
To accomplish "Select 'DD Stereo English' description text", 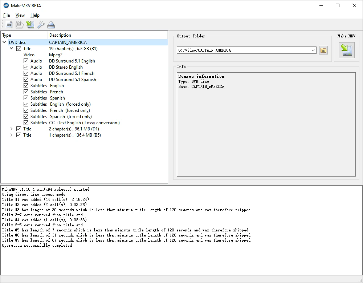I will 66,67.
